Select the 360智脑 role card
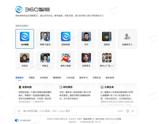This screenshot has width=159, height=124. click(x=25, y=39)
